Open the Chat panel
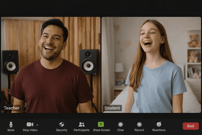 click(120, 124)
